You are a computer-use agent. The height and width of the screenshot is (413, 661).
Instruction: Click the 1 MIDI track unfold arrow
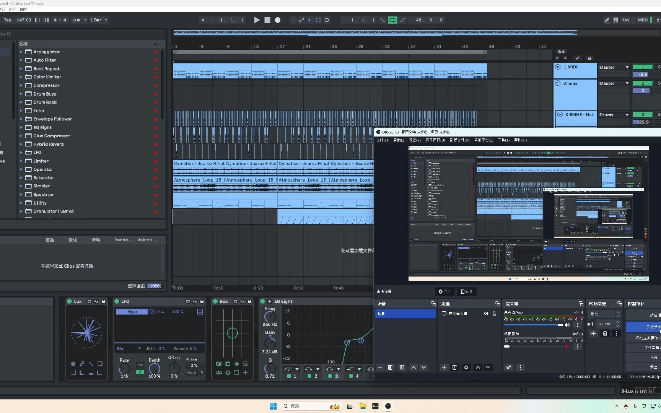558,67
